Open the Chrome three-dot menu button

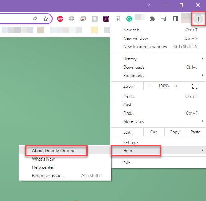point(198,19)
